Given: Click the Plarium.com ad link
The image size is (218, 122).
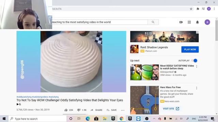Looking at the screenshot, I should point(151,51).
